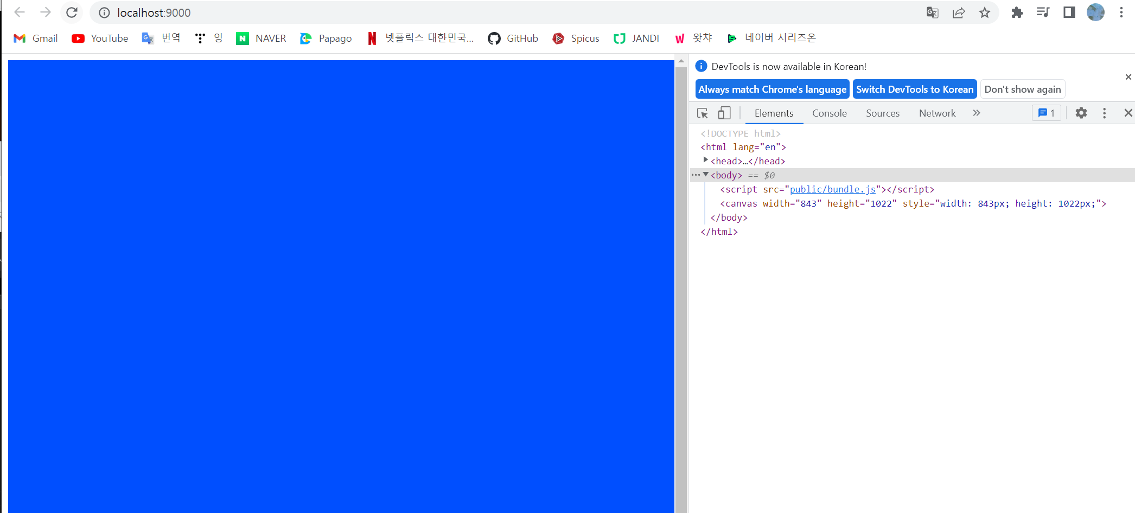This screenshot has width=1135, height=513.
Task: Click the page scrollbar up arrow
Action: [681, 61]
